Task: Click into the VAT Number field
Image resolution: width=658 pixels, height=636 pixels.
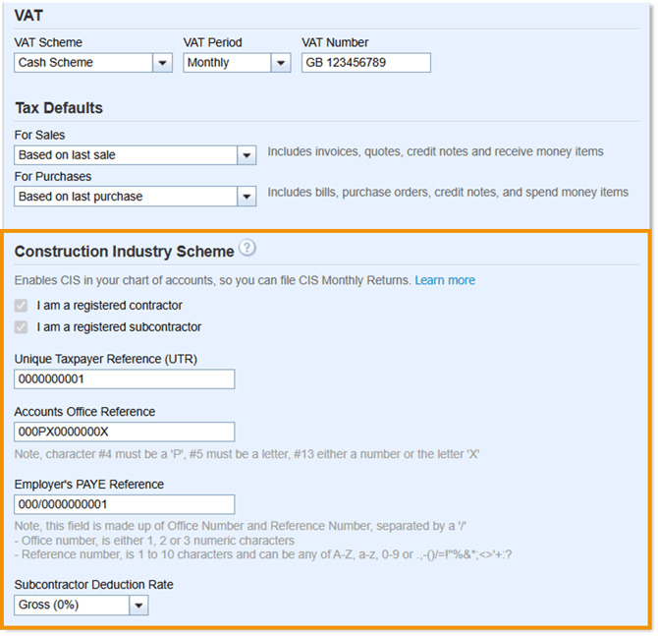Action: pyautogui.click(x=365, y=63)
